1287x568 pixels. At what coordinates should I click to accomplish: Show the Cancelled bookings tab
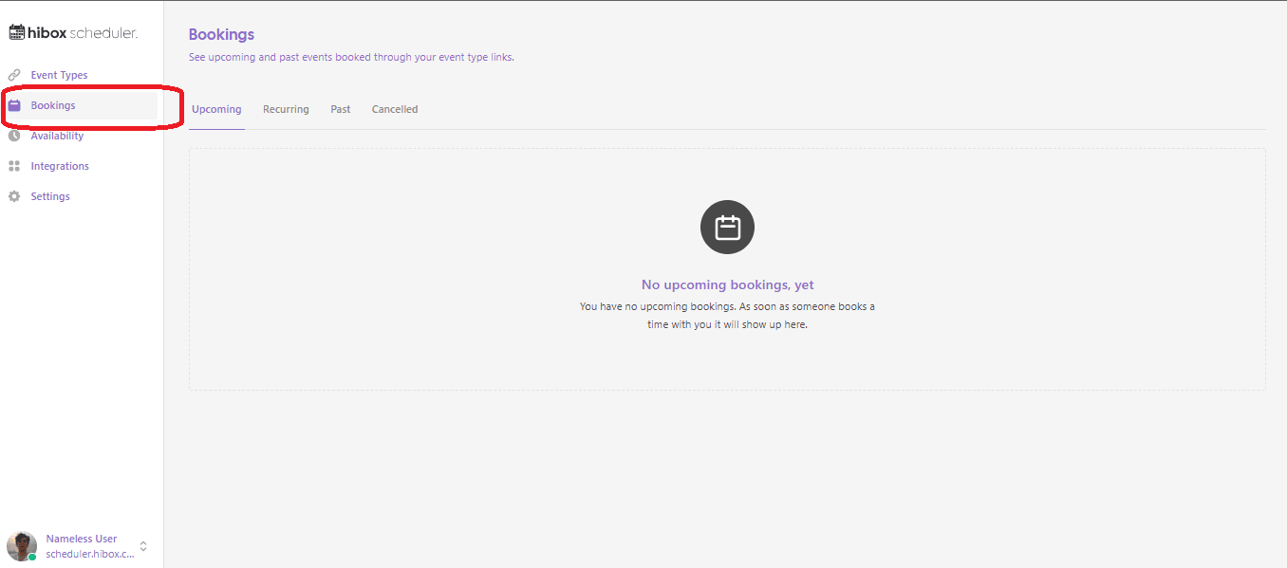[395, 109]
